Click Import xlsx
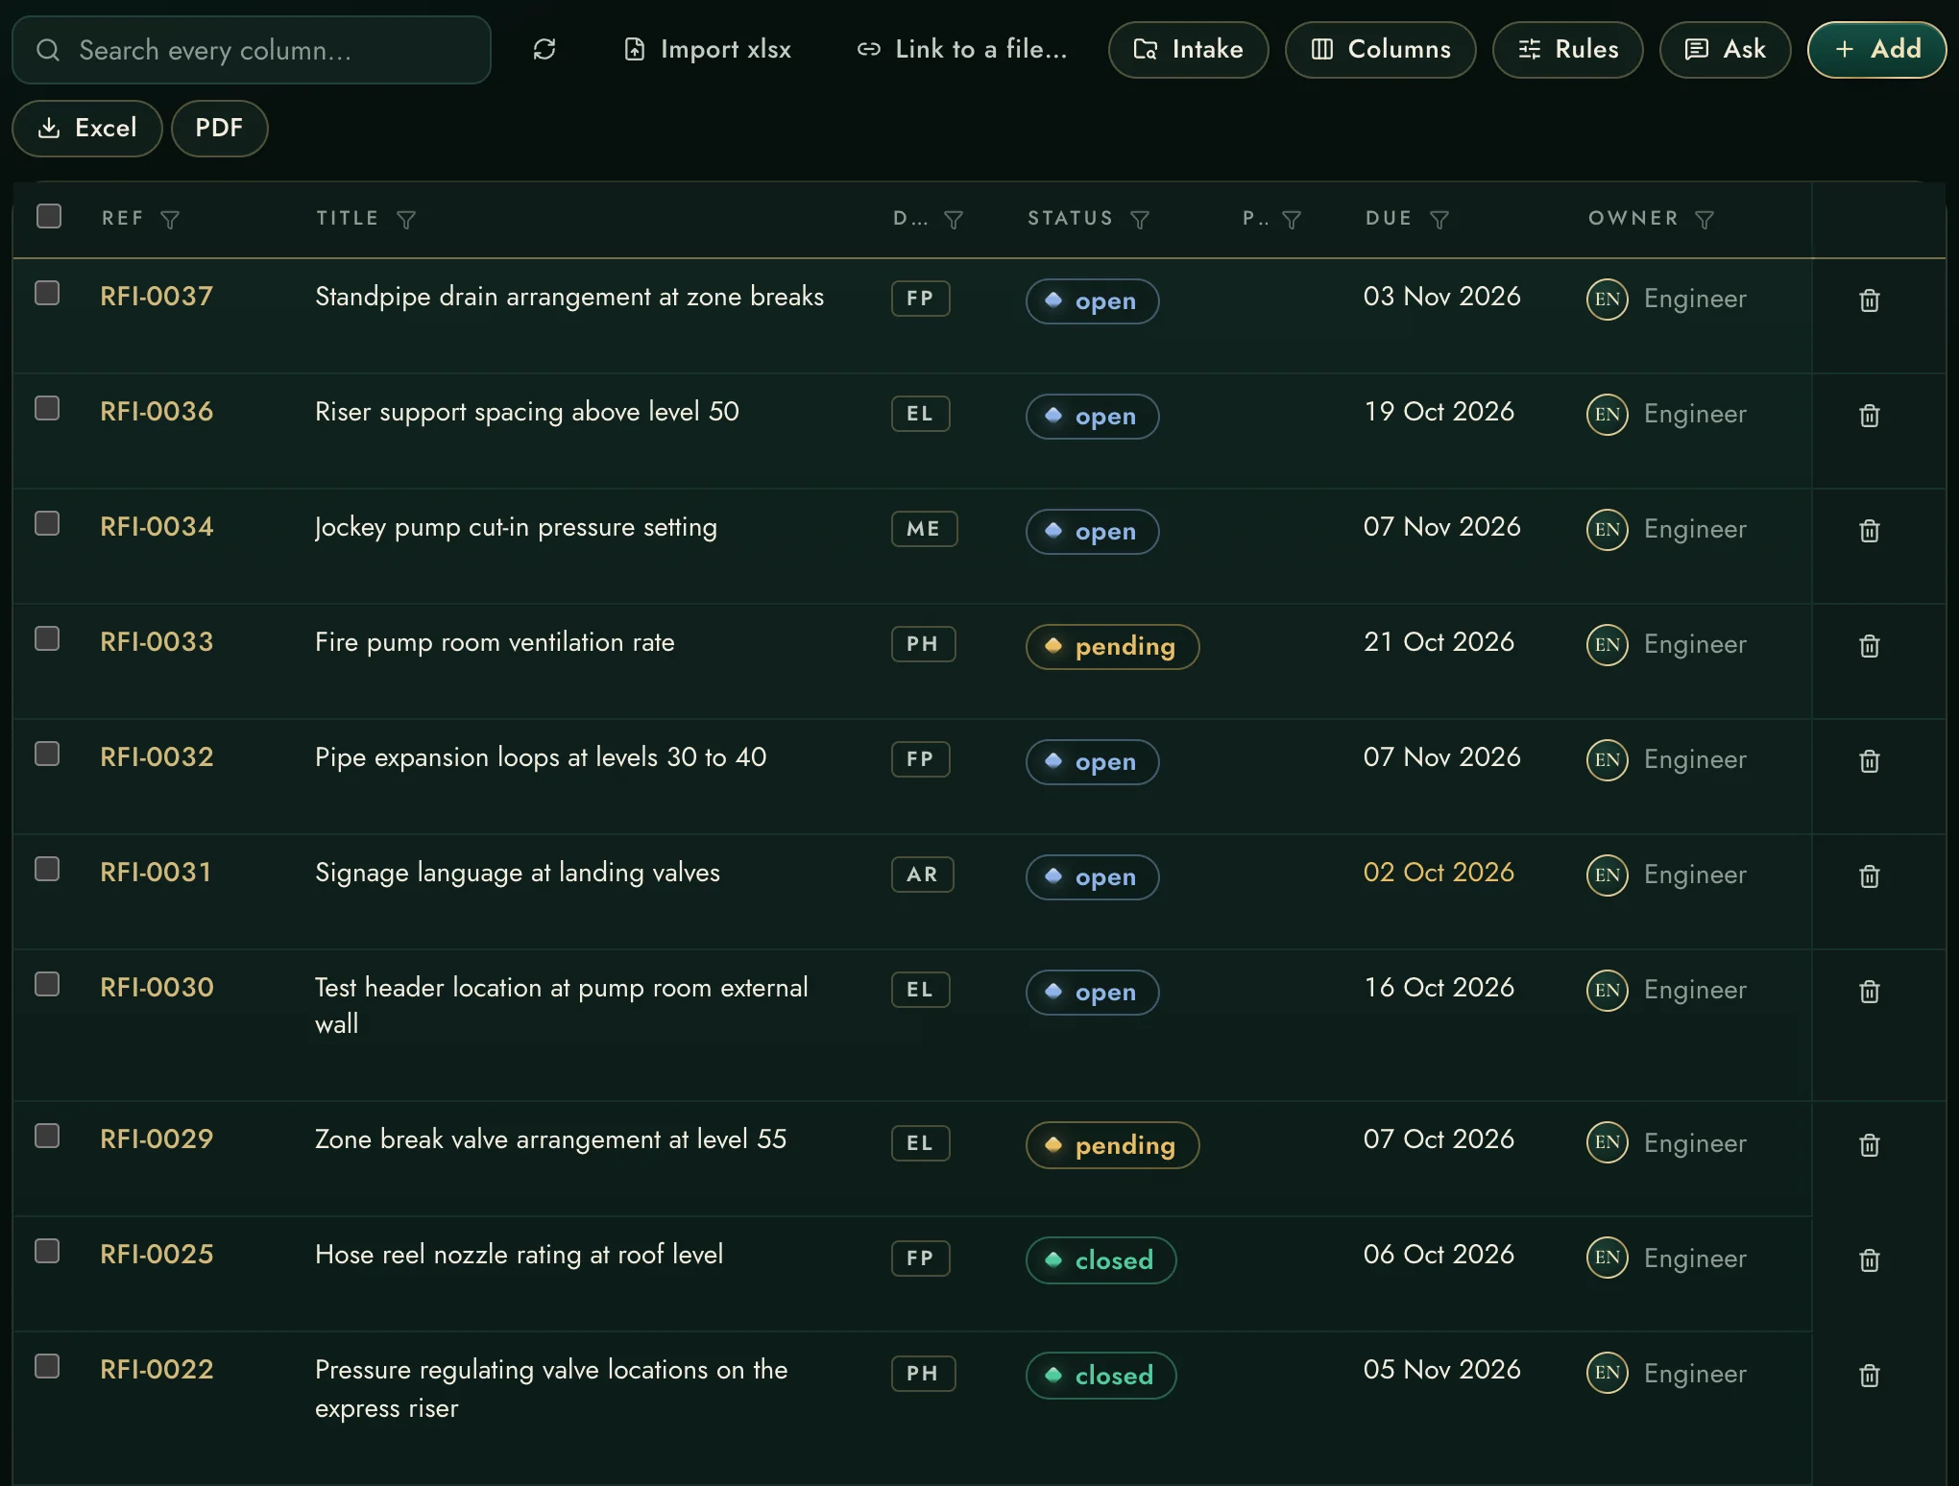The image size is (1959, 1486). (707, 49)
